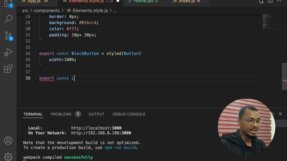287x161 pixels.
Task: Click underlined 'export' keyword on line 38
Action: point(47,78)
